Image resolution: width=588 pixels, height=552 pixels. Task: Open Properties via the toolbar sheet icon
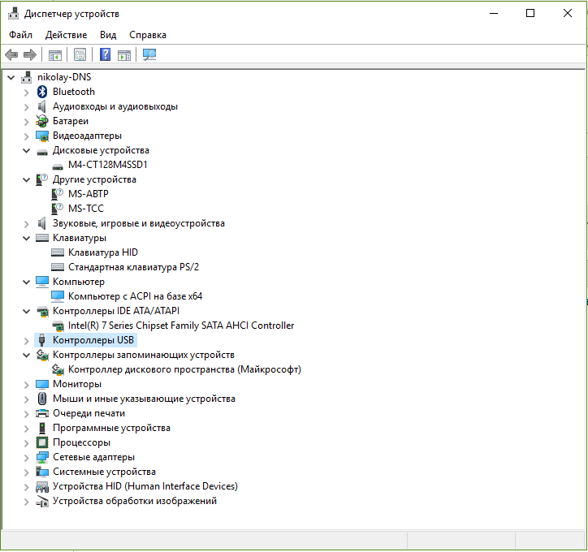[x=80, y=54]
